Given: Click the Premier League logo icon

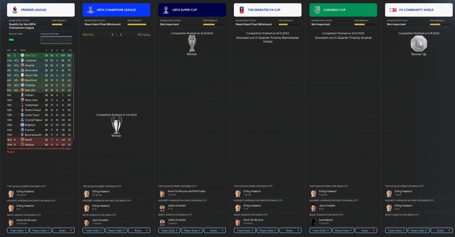Looking at the screenshot, I should (x=14, y=10).
